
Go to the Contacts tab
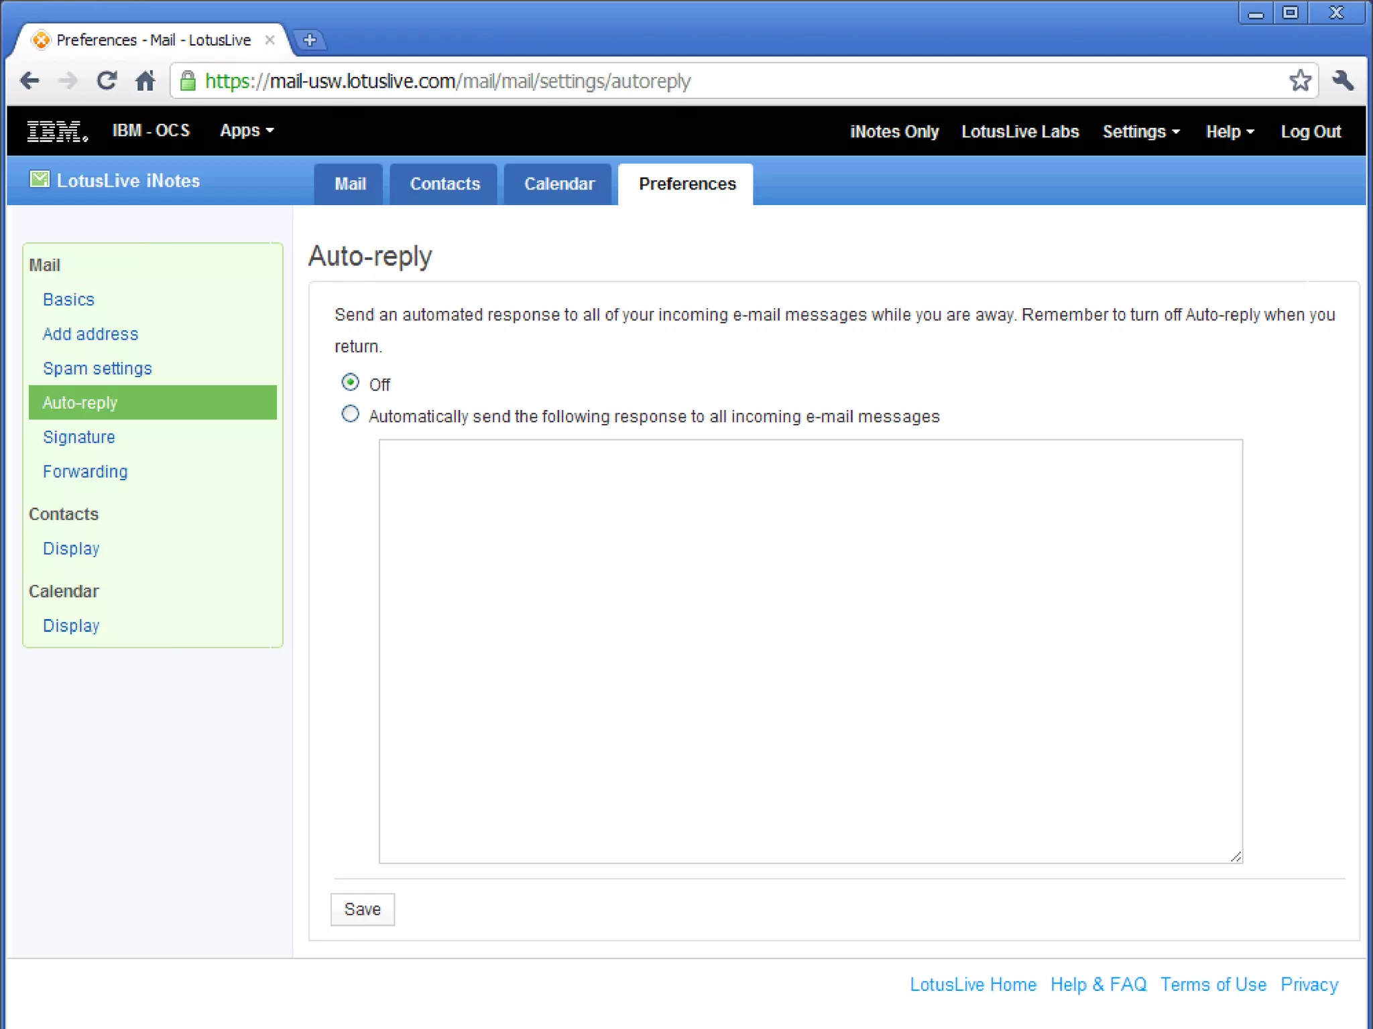point(444,184)
